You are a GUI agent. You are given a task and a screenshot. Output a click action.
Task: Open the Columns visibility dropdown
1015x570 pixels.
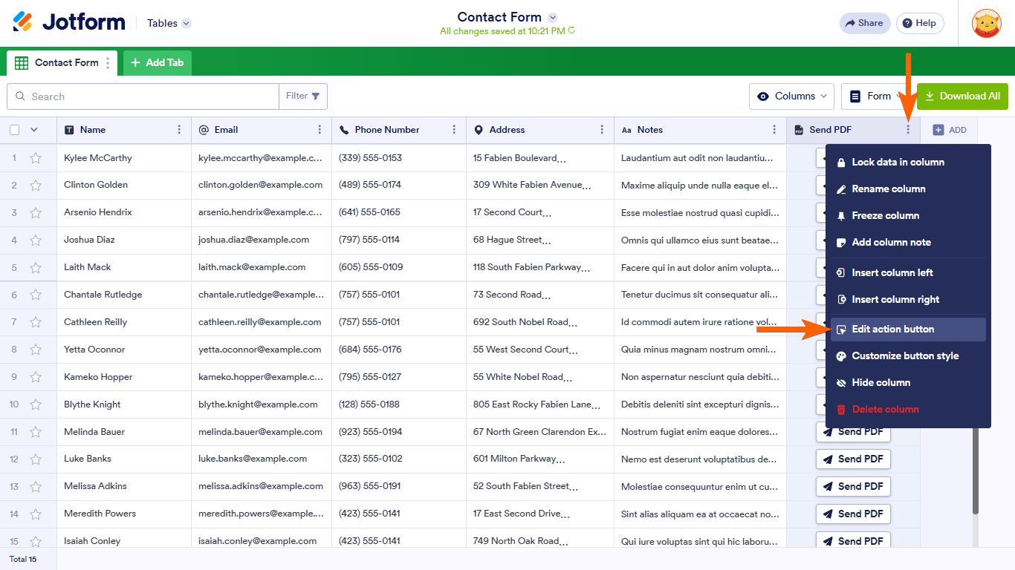tap(792, 96)
